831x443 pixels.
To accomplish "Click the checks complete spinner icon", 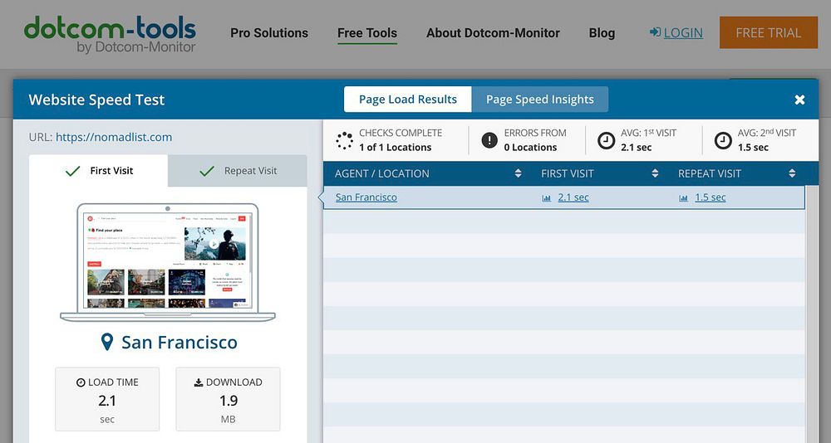I will tap(345, 141).
